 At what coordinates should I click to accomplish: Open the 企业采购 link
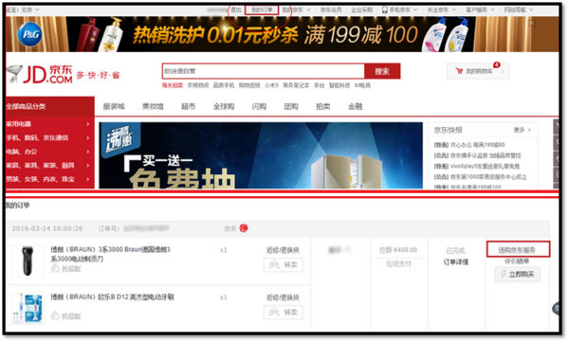(x=362, y=9)
